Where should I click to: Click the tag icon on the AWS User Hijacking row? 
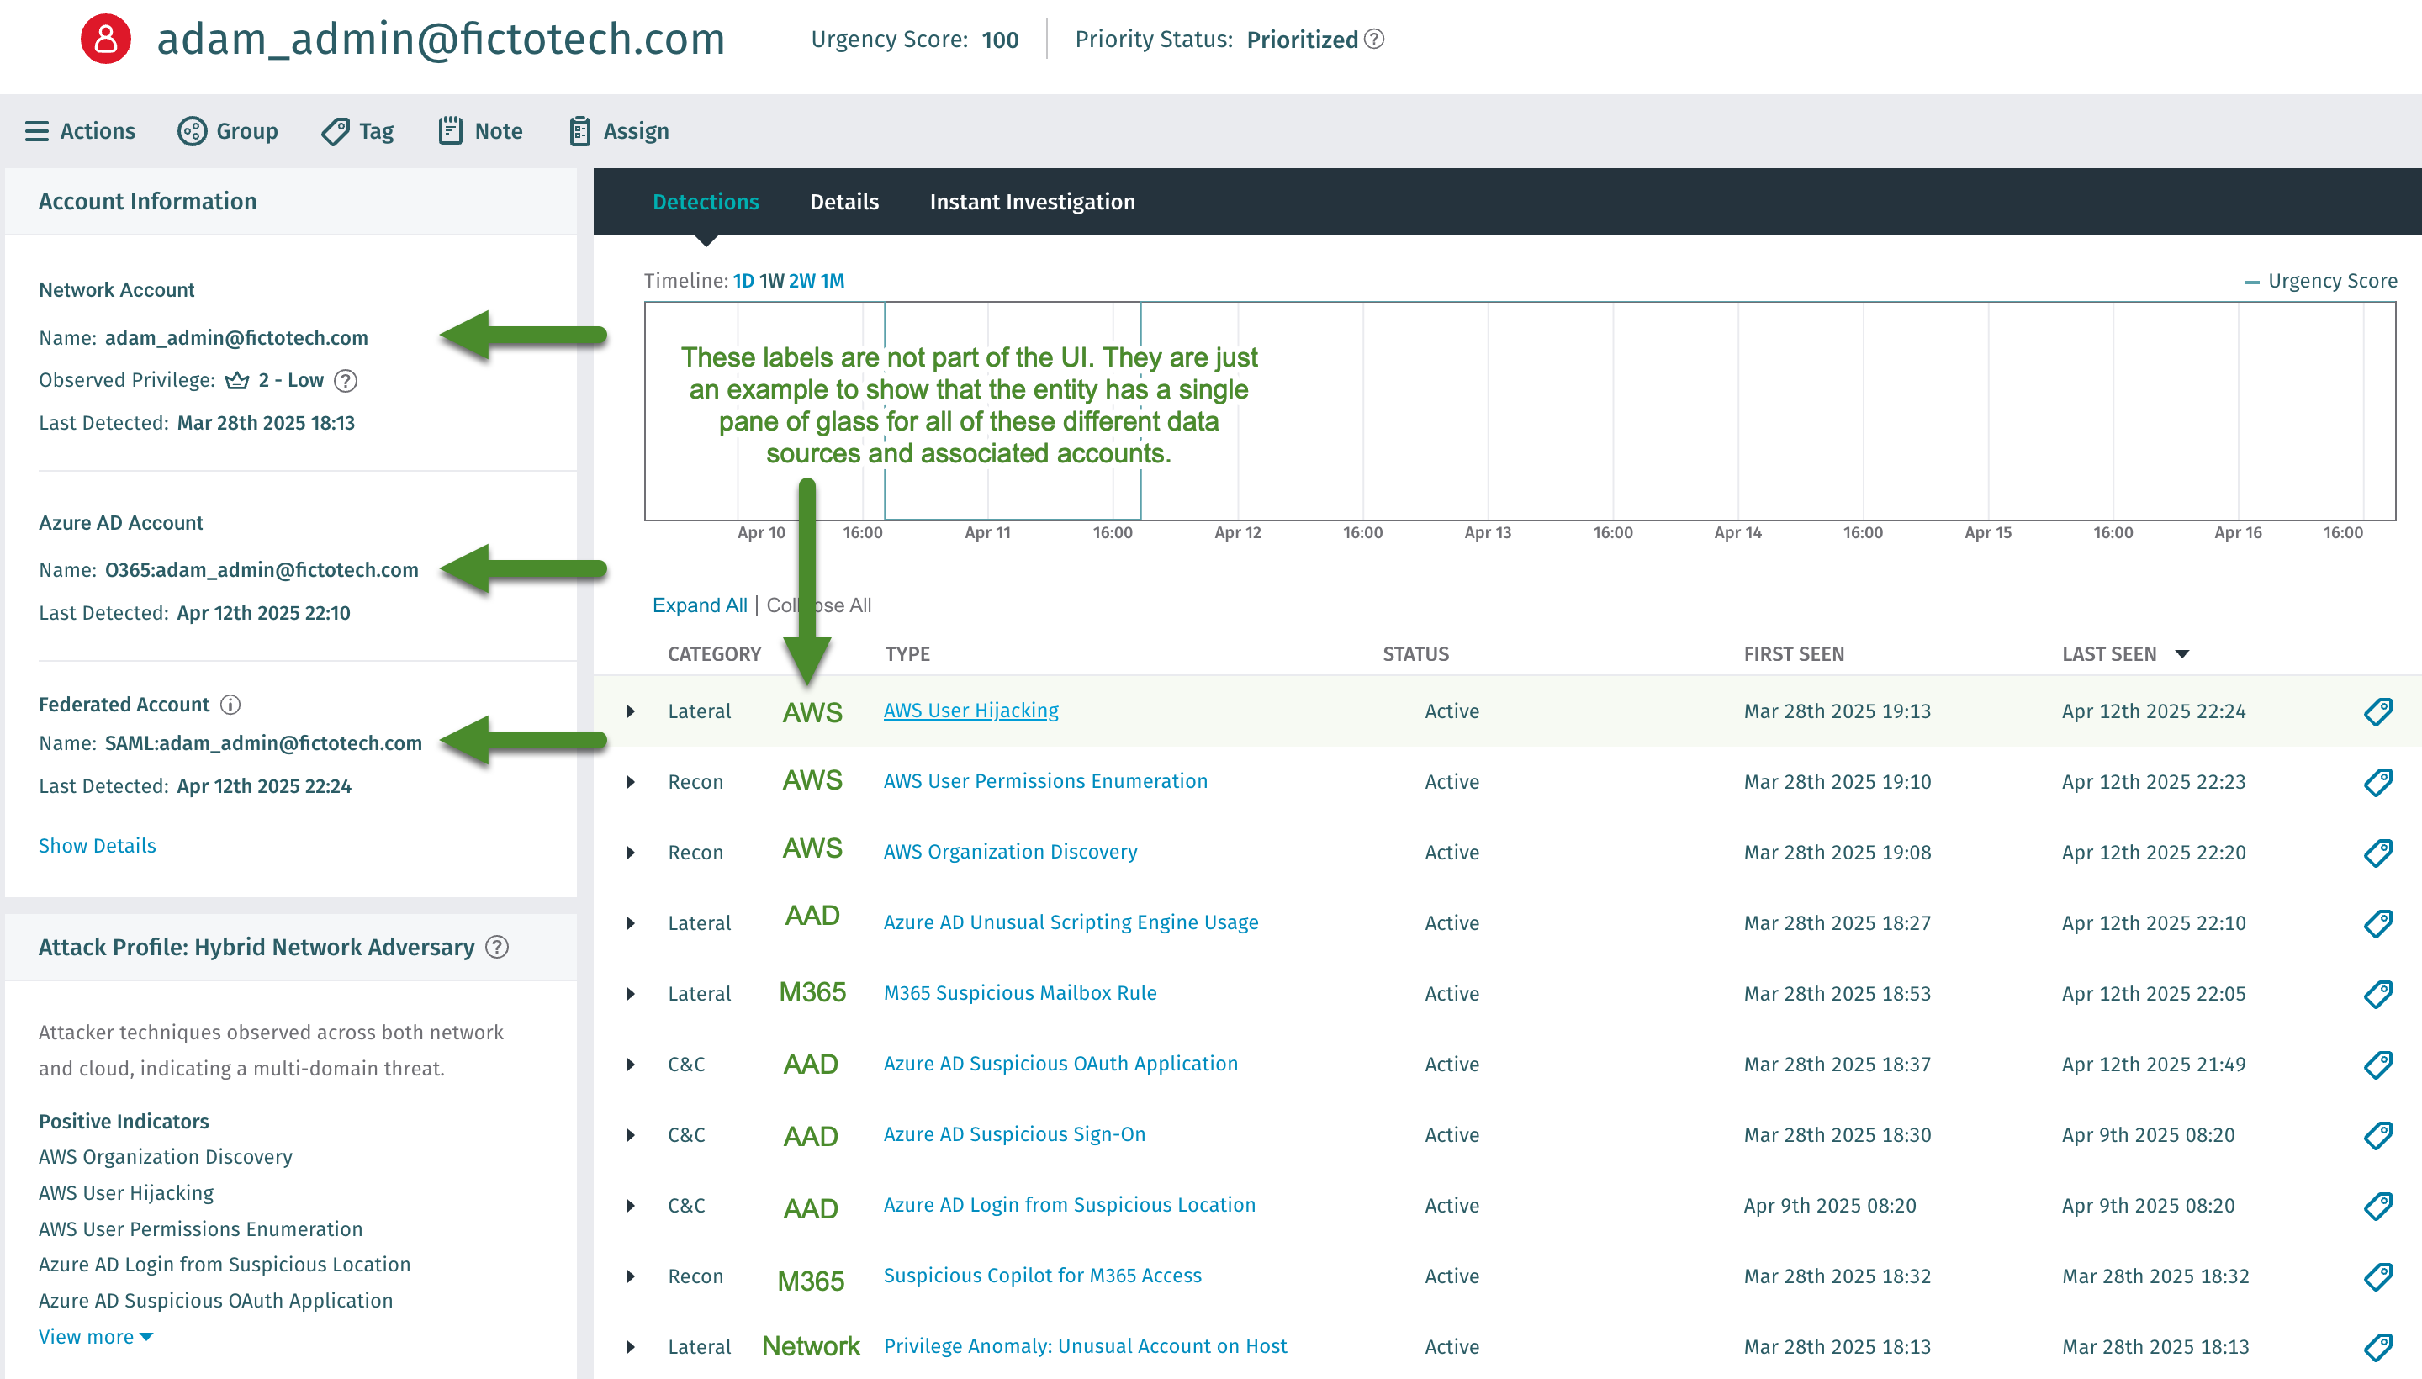click(2379, 711)
